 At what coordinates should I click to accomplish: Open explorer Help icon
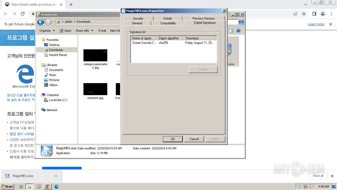pos(239,31)
